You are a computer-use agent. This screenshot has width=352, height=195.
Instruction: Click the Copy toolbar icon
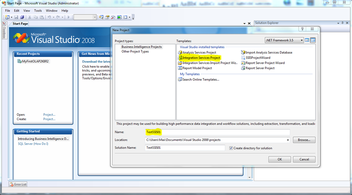[x=35, y=17]
